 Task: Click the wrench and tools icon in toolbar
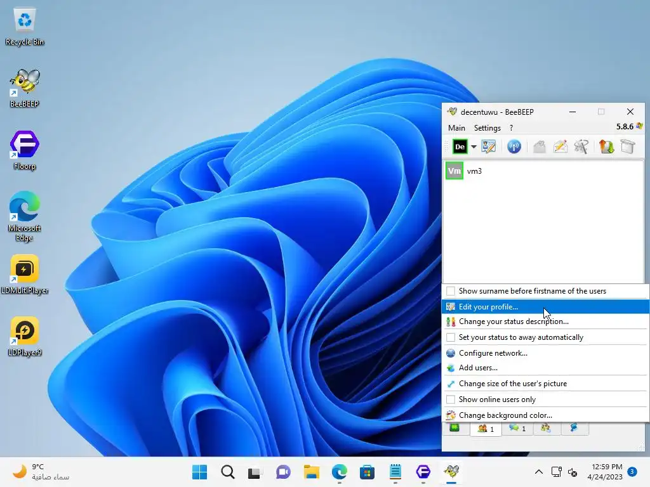click(x=581, y=146)
